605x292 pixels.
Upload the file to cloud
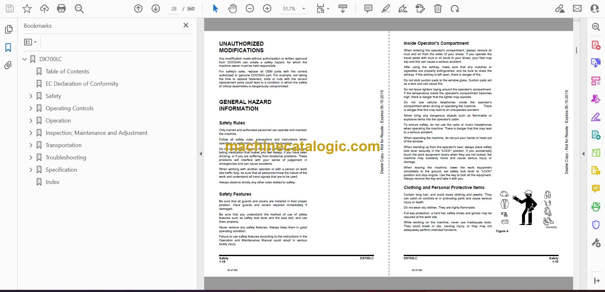click(x=44, y=9)
